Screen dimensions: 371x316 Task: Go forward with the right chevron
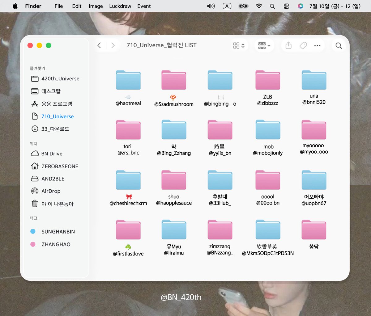tap(113, 45)
